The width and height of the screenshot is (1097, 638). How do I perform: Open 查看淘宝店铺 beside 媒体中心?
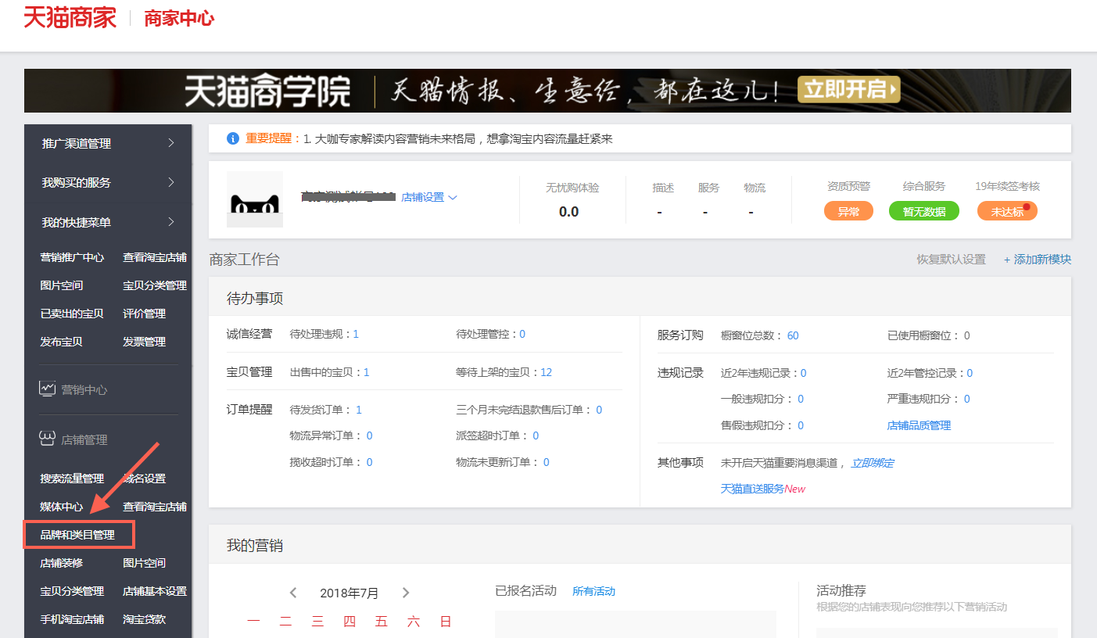(x=155, y=507)
